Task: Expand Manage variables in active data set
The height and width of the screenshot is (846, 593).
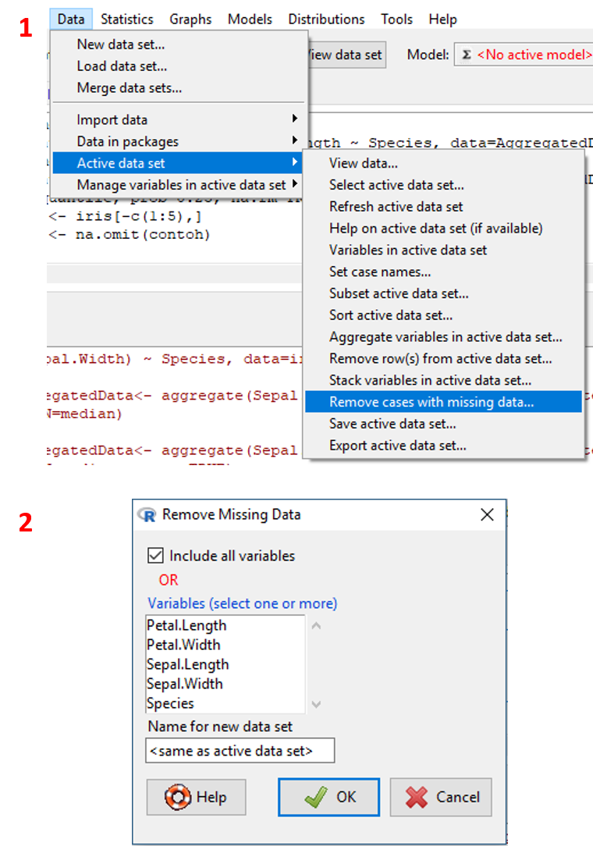Action: 181,185
